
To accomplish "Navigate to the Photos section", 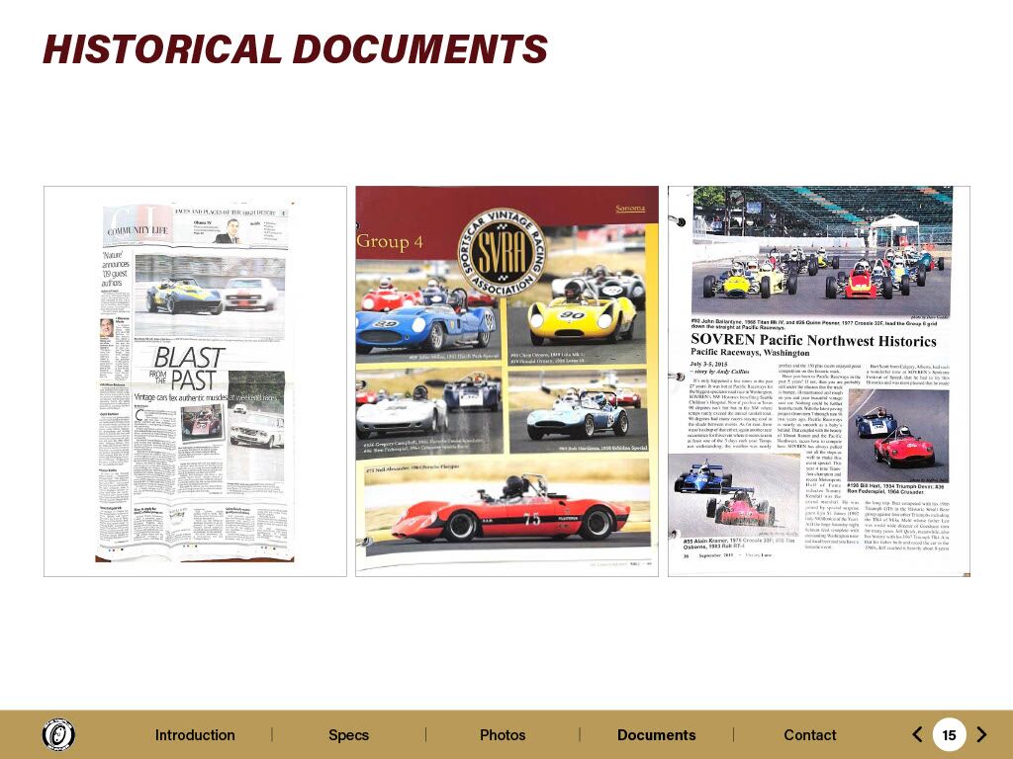I will pos(503,735).
